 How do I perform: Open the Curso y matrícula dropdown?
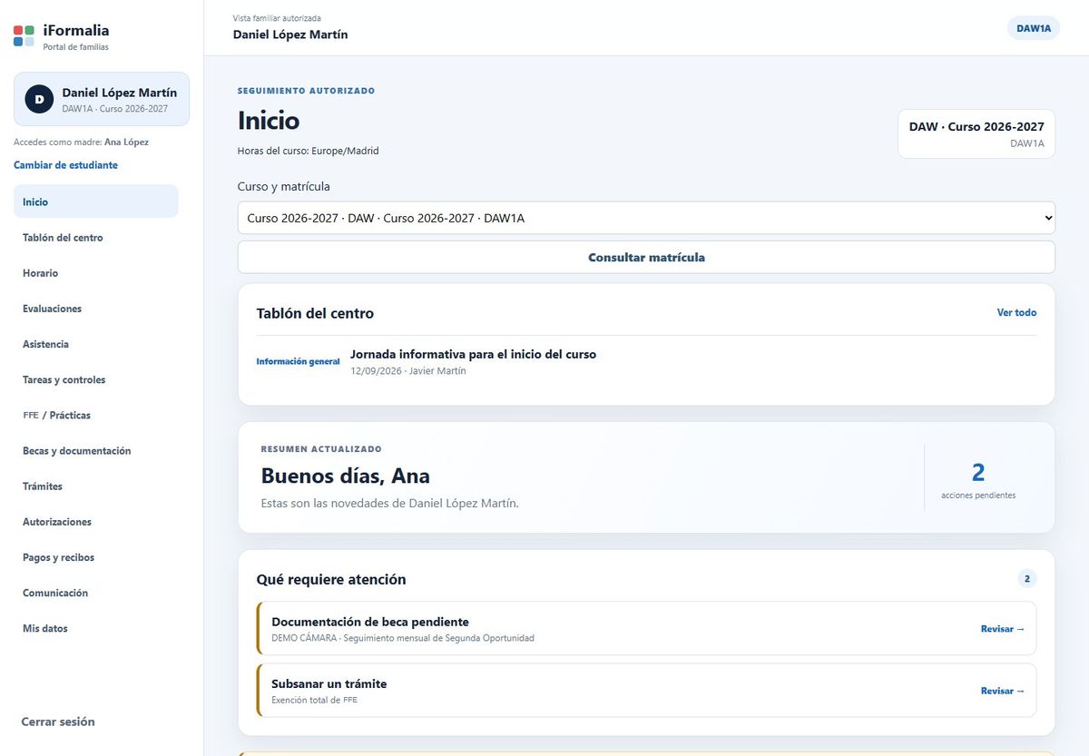pyautogui.click(x=646, y=218)
